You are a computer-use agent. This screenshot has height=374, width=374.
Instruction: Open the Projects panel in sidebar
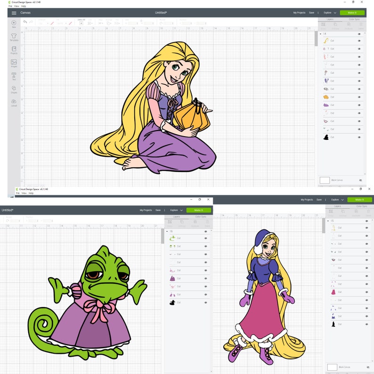14,49
